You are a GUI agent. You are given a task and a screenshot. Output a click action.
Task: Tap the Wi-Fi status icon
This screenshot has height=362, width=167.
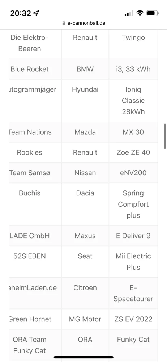(x=140, y=13)
